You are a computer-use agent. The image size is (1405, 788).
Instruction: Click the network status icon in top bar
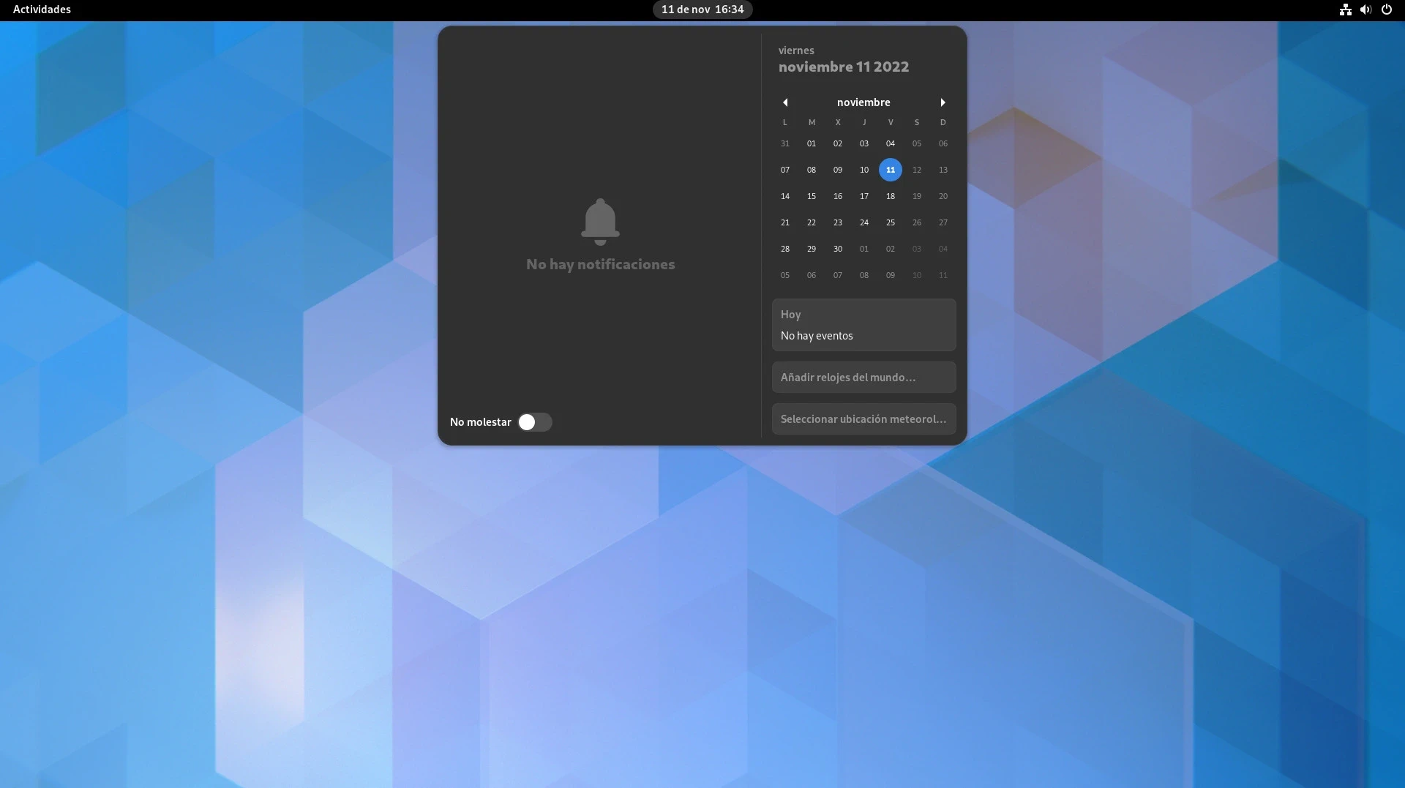point(1345,10)
